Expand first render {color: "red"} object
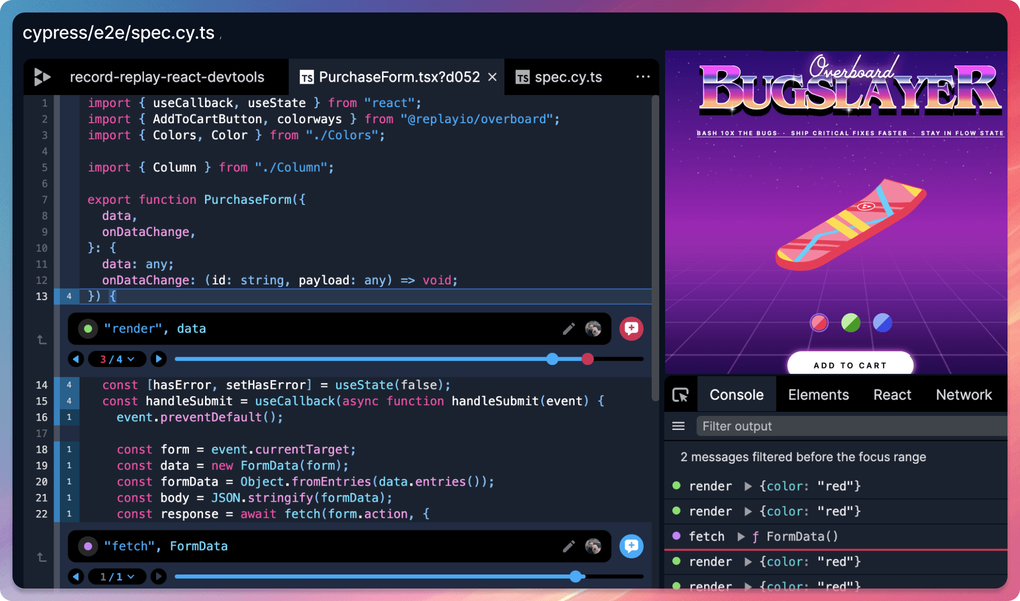 coord(748,486)
